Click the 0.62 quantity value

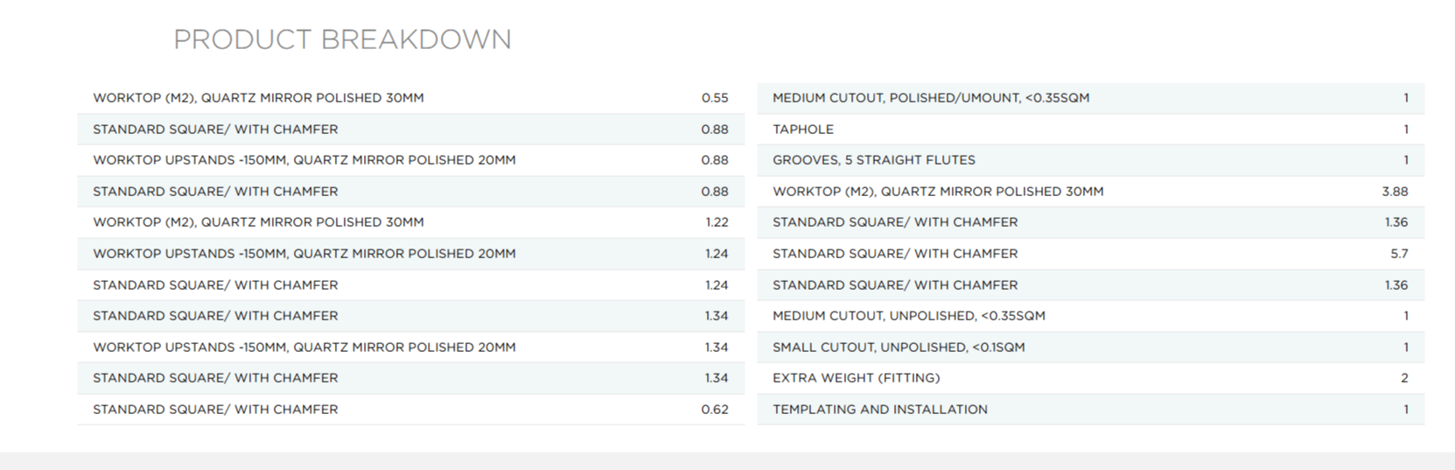click(714, 410)
